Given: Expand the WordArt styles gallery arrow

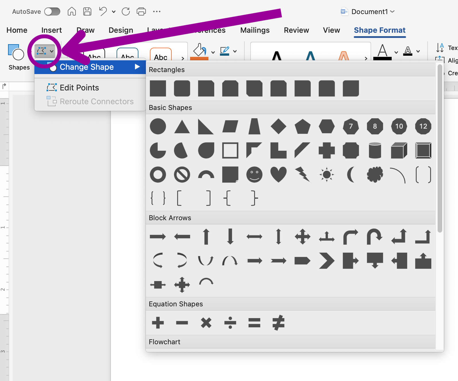Looking at the screenshot, I should 366,58.
